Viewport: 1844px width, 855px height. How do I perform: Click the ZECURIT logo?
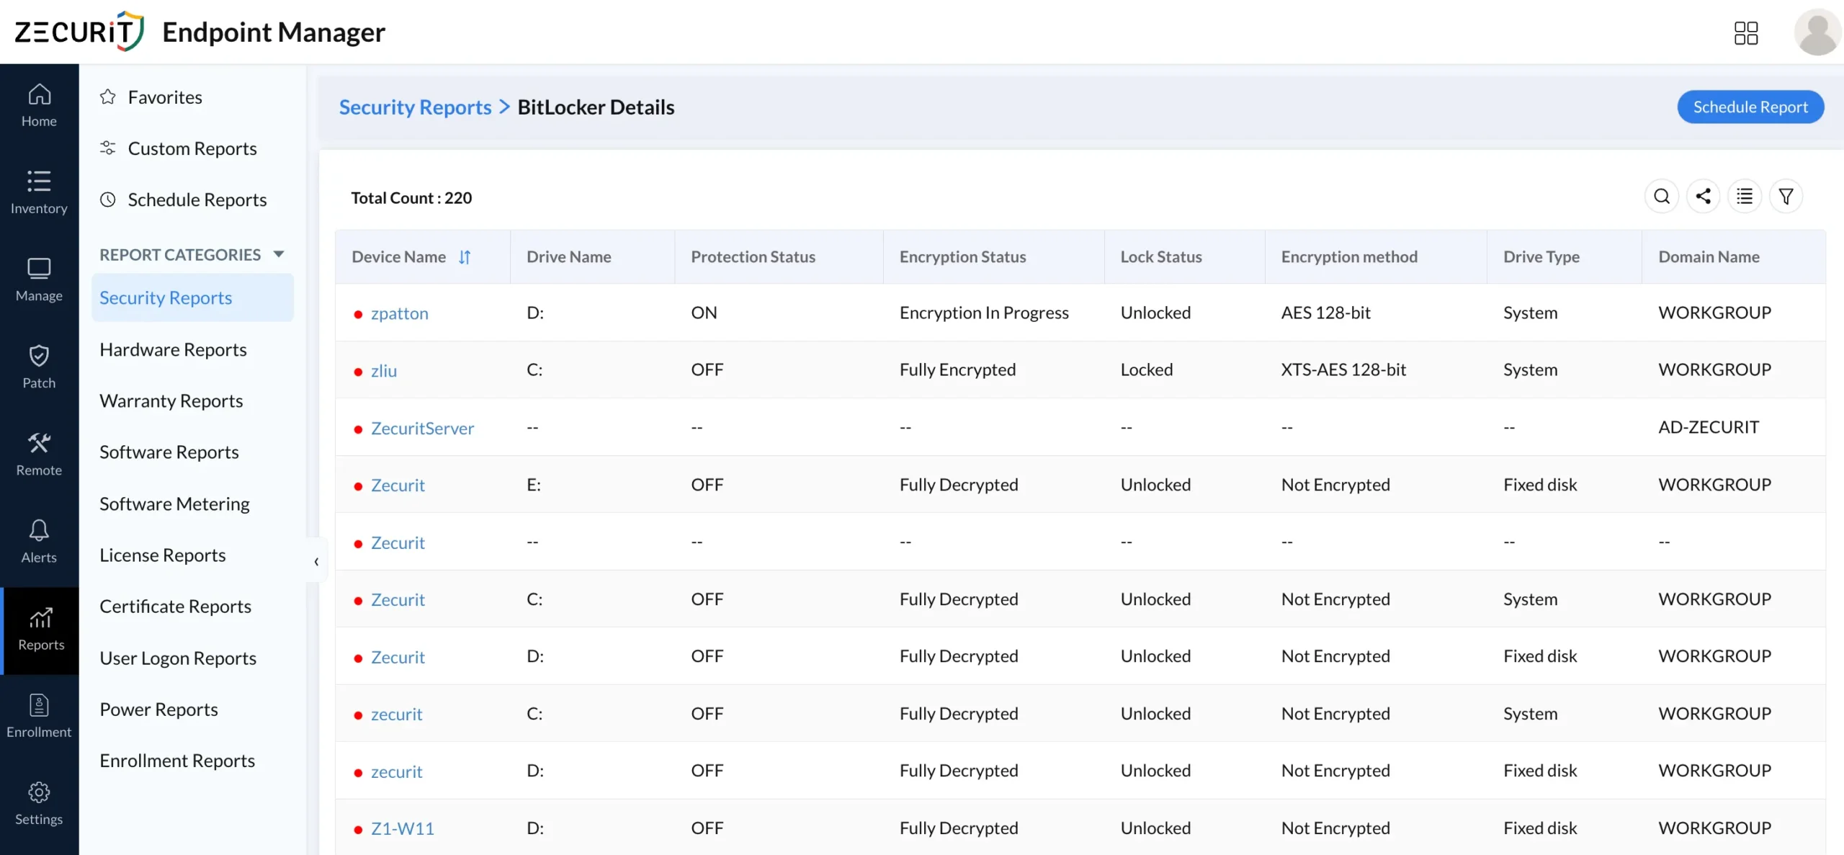click(79, 32)
